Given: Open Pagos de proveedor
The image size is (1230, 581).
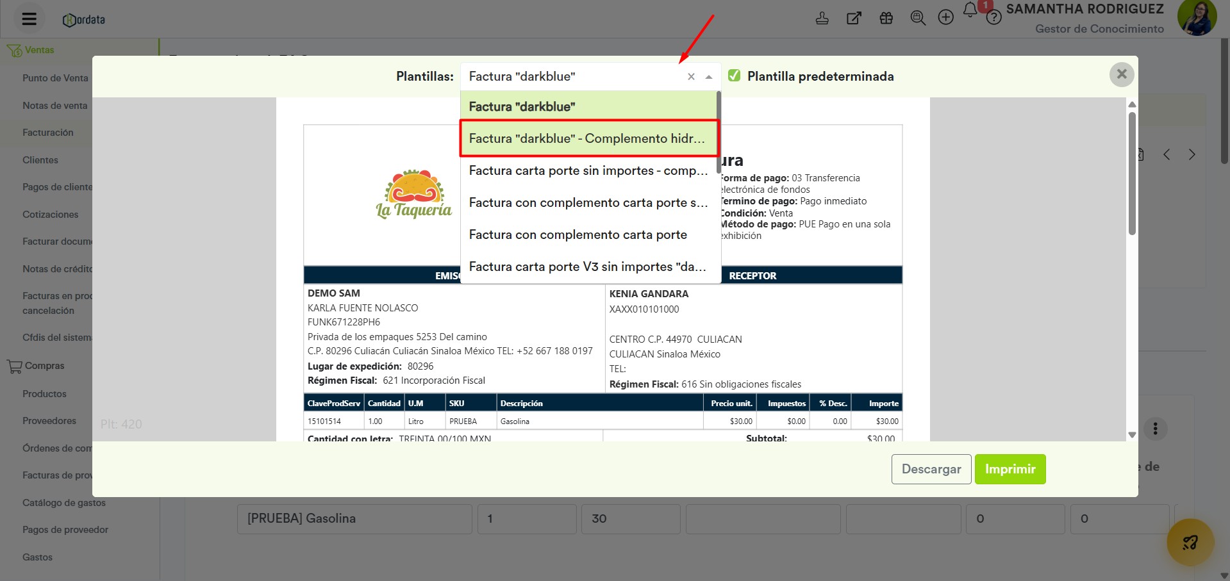Looking at the screenshot, I should point(65,530).
